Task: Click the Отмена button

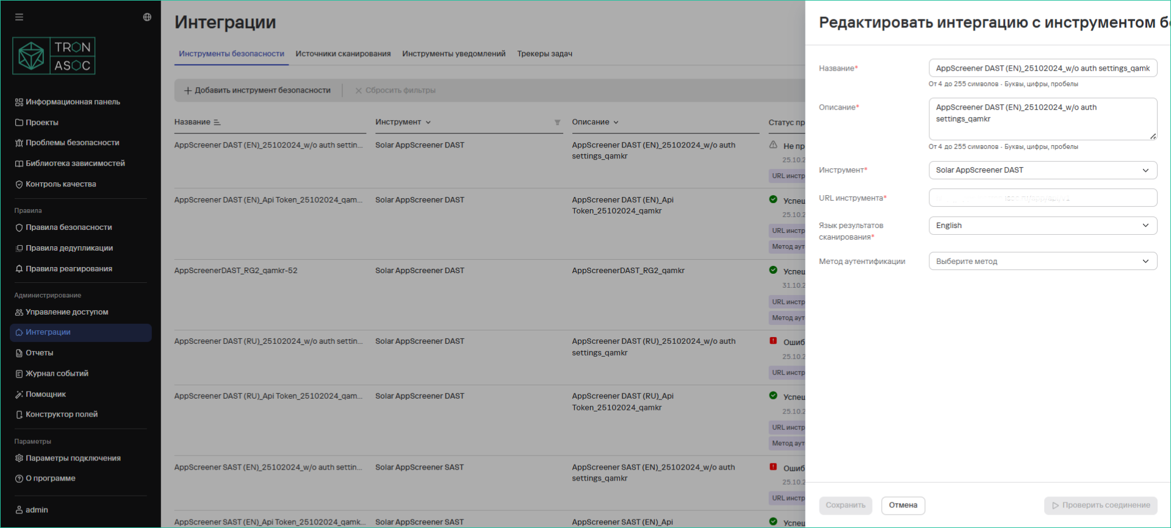Action: [x=903, y=505]
